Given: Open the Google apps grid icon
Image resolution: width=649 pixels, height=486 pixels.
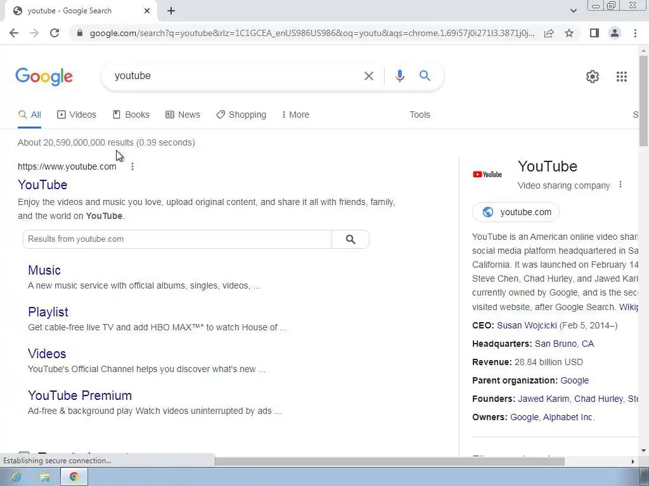Looking at the screenshot, I should tap(622, 77).
